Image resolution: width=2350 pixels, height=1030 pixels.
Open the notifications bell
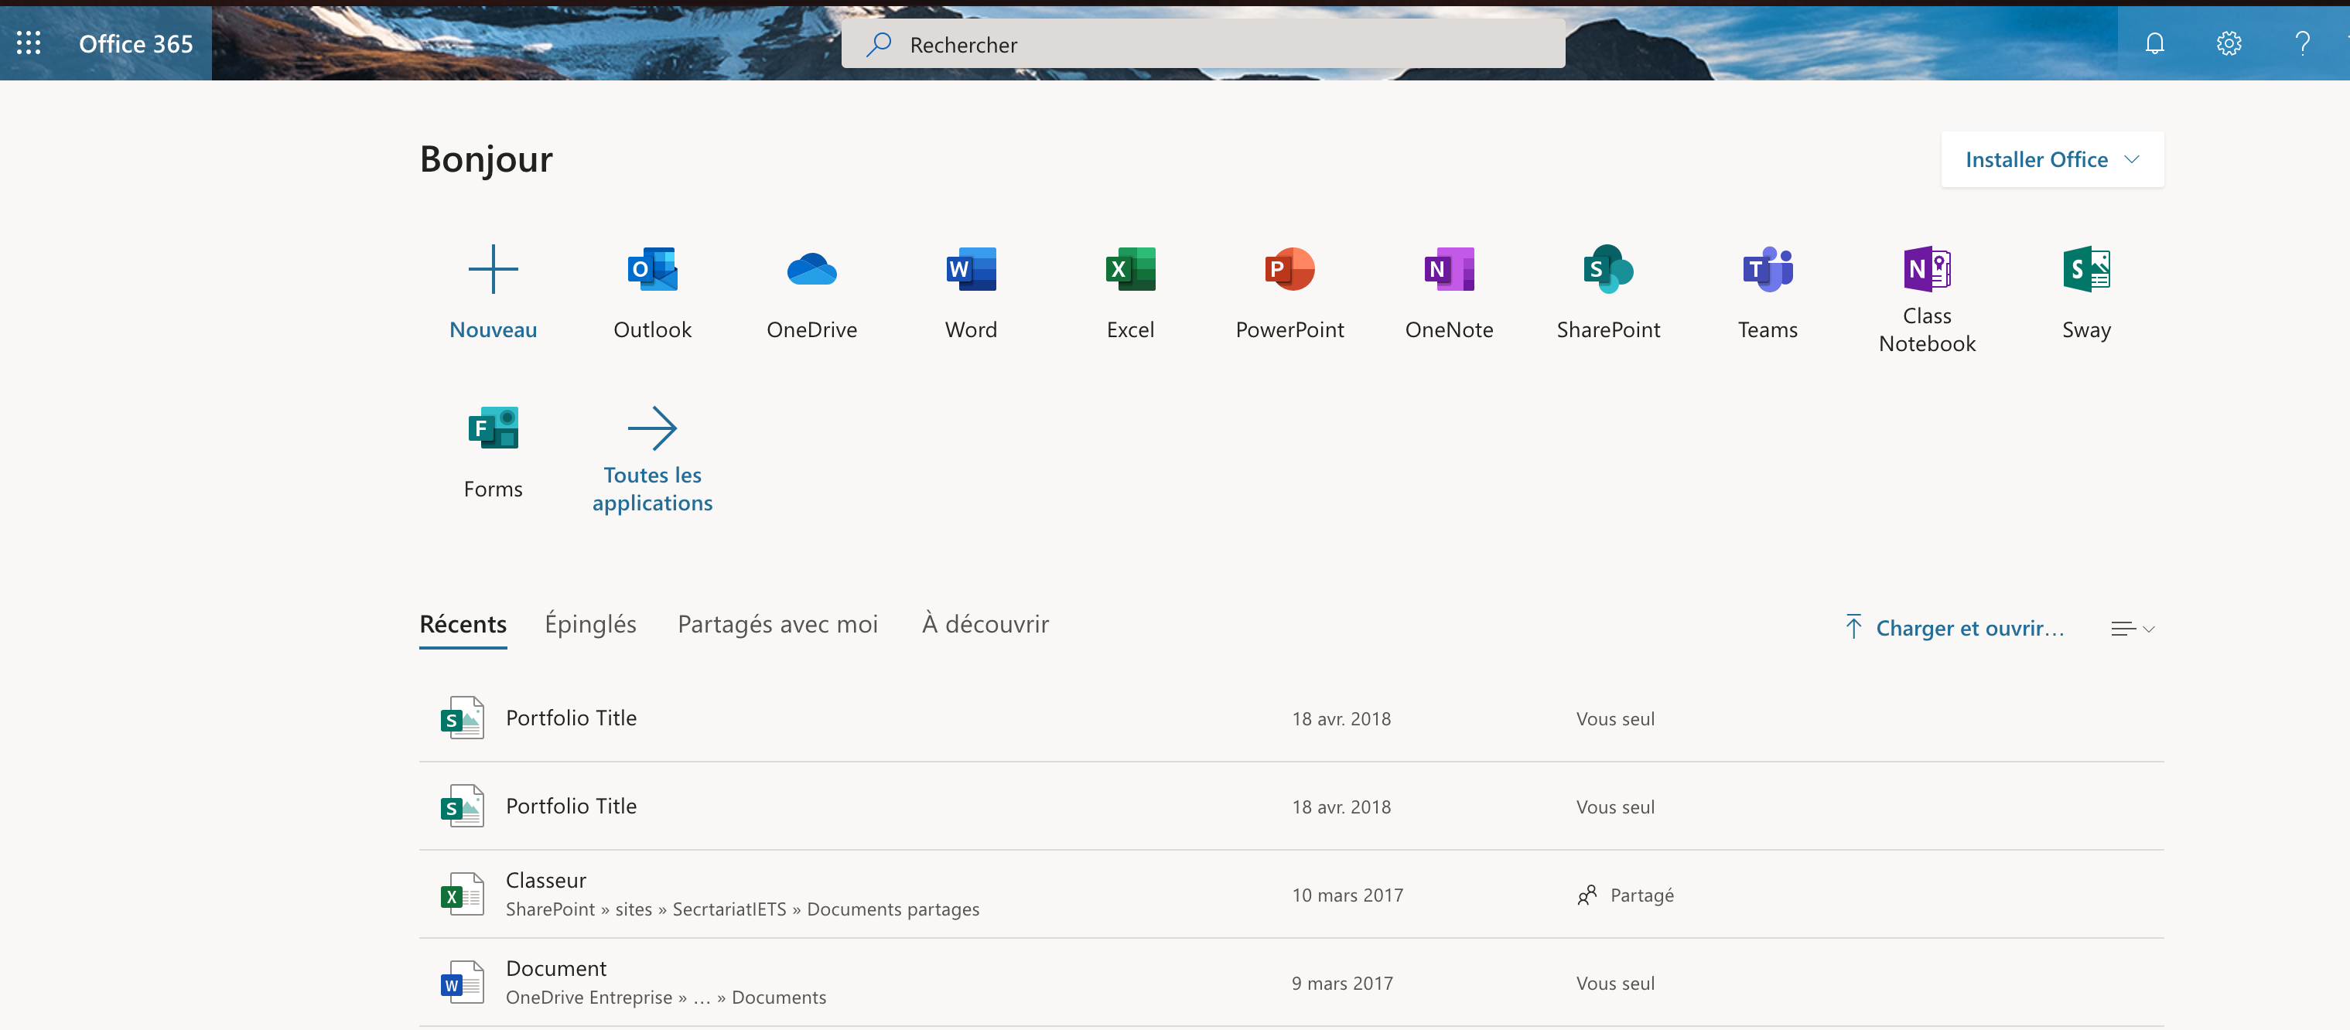click(2155, 43)
